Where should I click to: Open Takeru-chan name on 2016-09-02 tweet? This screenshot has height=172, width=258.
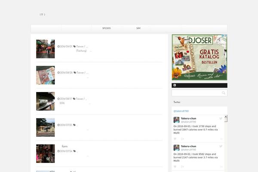tap(189, 146)
